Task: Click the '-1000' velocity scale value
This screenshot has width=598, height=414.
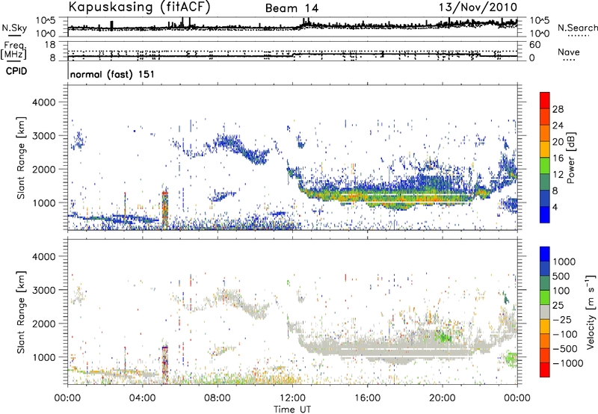Action: (x=568, y=363)
